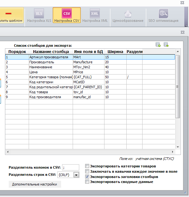
Task: Click the vertical scrollbar thumb of the table
Action: (177, 86)
